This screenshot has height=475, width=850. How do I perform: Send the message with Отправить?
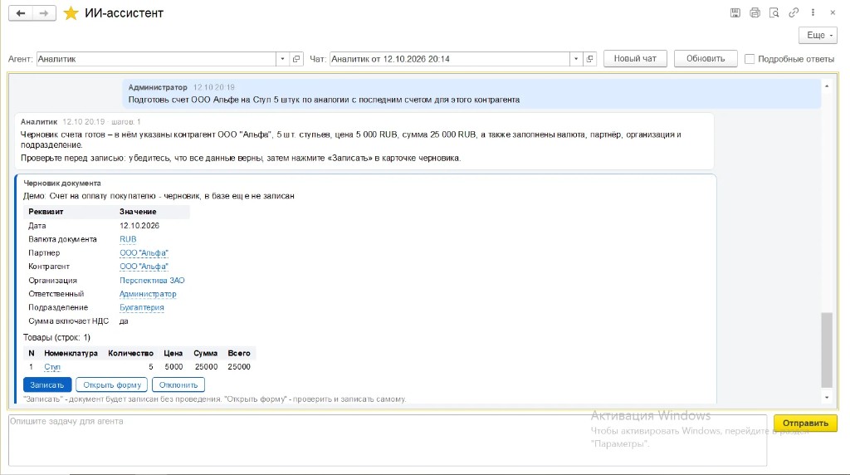[x=805, y=423]
